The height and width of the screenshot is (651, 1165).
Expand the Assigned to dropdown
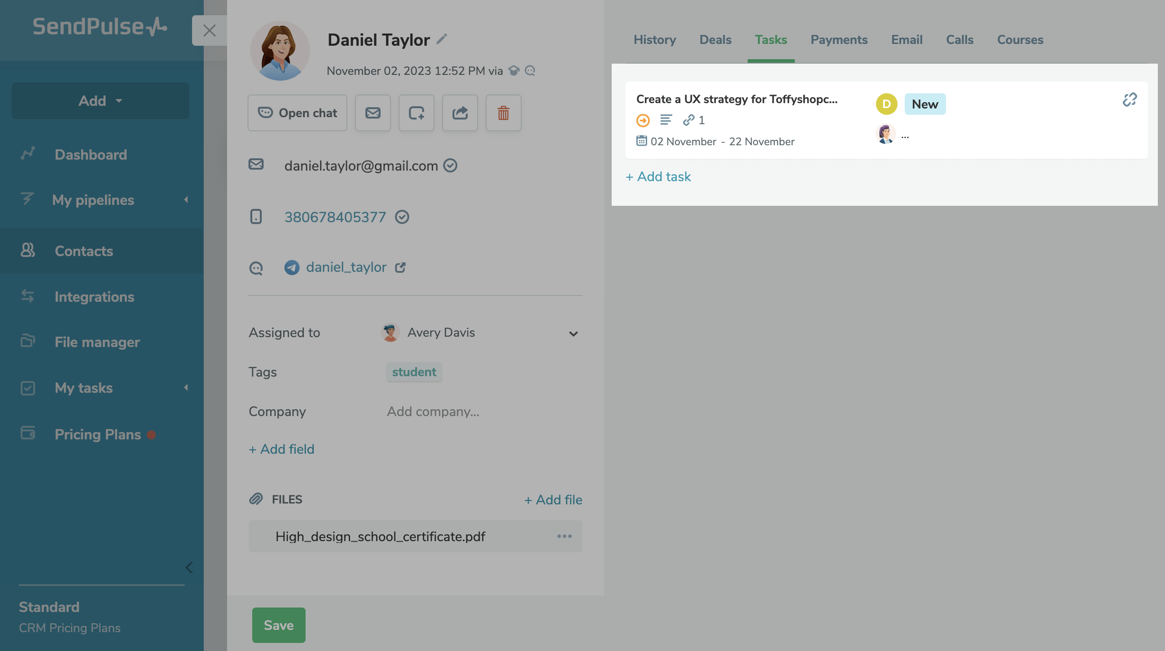point(573,334)
